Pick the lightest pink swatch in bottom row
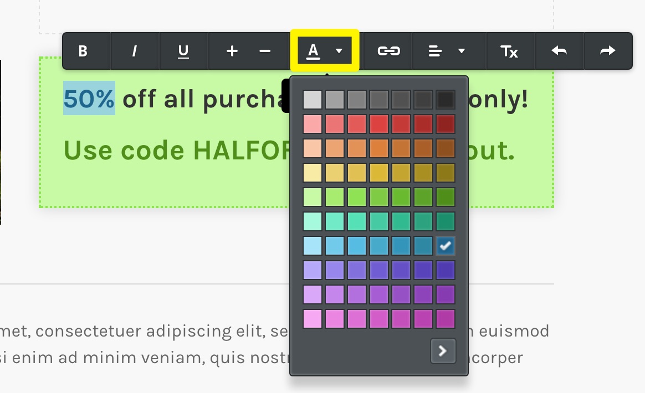The image size is (645, 393). tap(313, 319)
